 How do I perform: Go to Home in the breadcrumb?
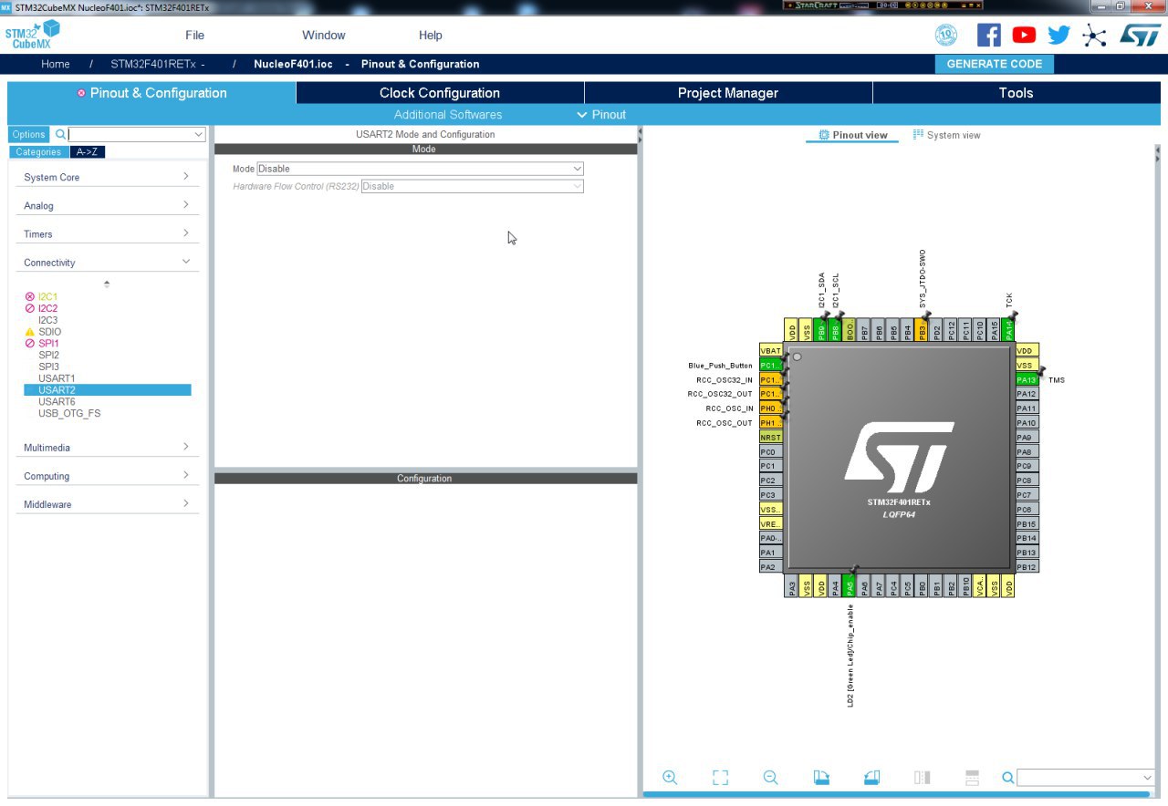56,64
